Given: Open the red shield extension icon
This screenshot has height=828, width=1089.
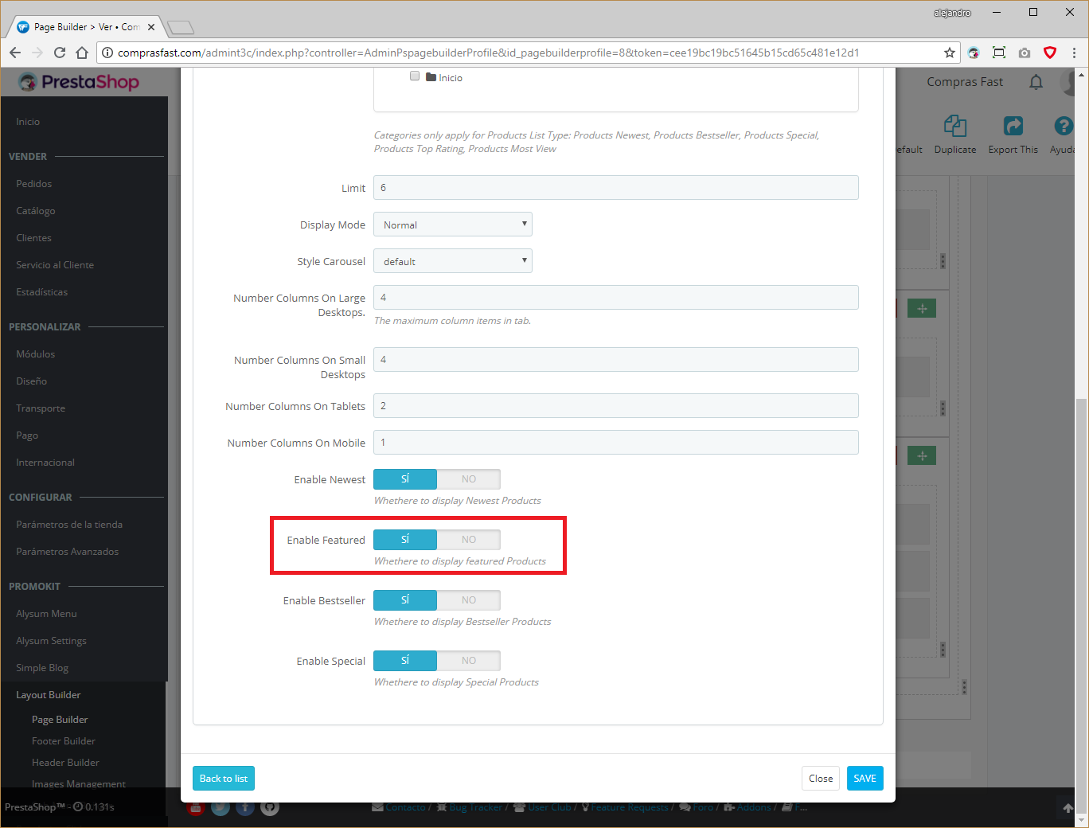Looking at the screenshot, I should tap(1050, 53).
